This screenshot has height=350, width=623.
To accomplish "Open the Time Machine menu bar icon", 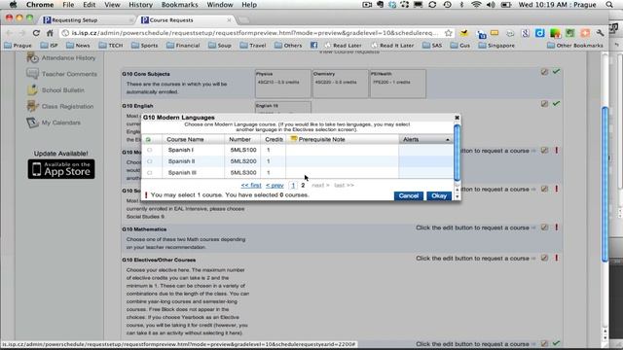I will tap(448, 5).
